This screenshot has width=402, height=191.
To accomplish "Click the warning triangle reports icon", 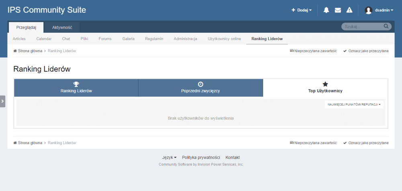I will coord(349,10).
